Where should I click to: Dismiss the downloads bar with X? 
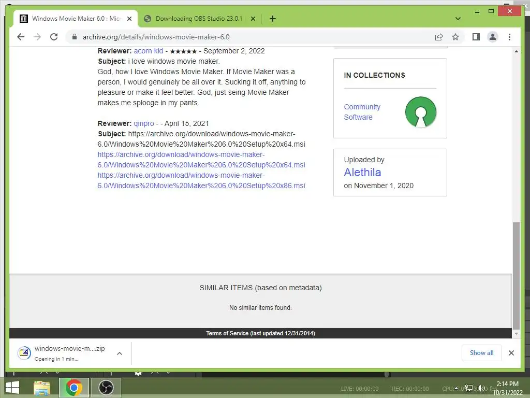click(x=511, y=353)
